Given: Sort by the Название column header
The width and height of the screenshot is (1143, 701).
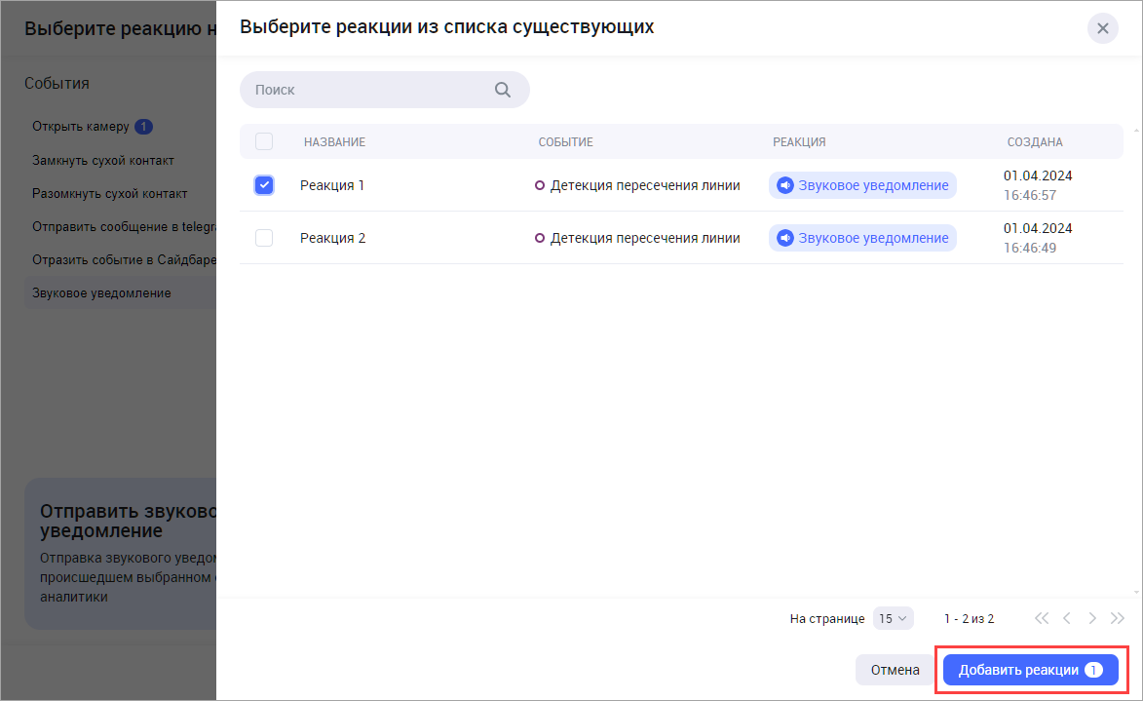Looking at the screenshot, I should coord(334,142).
